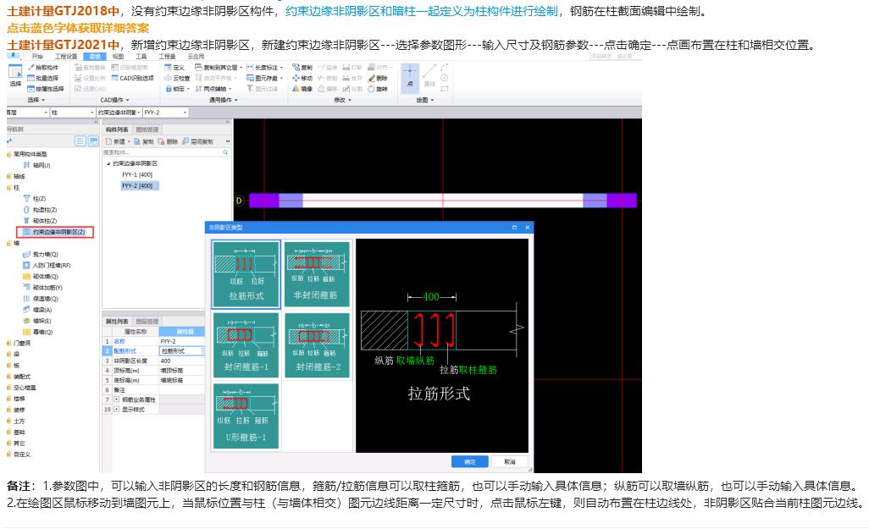This screenshot has height=529, width=869.
Task: Collapse the 约束边缘非阴影区 list node
Action: [x=108, y=164]
